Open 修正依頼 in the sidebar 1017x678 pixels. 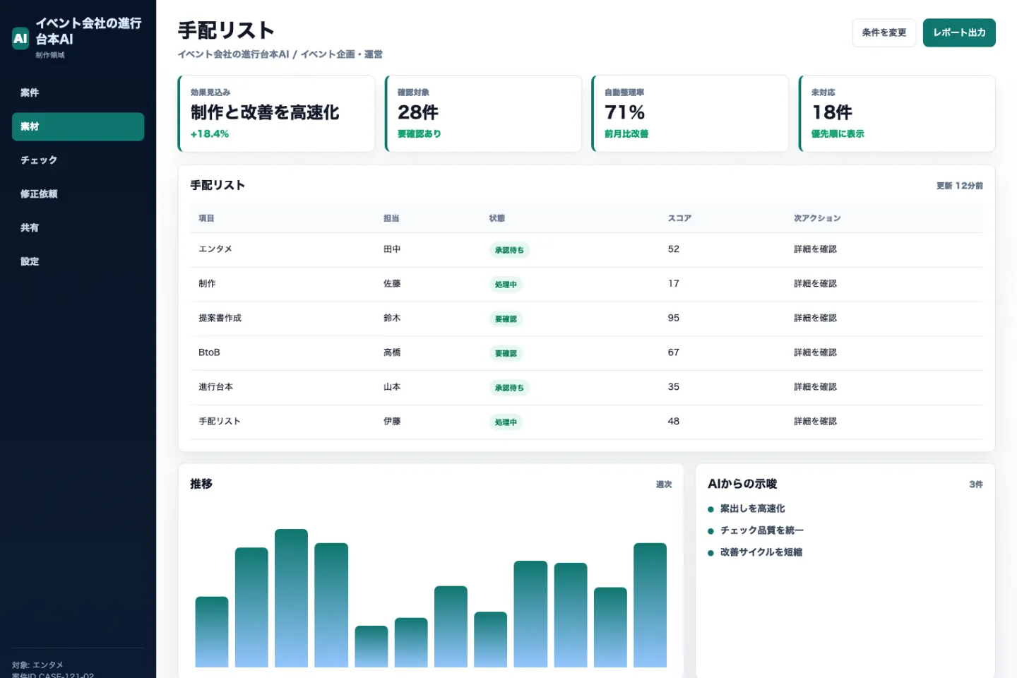click(78, 194)
